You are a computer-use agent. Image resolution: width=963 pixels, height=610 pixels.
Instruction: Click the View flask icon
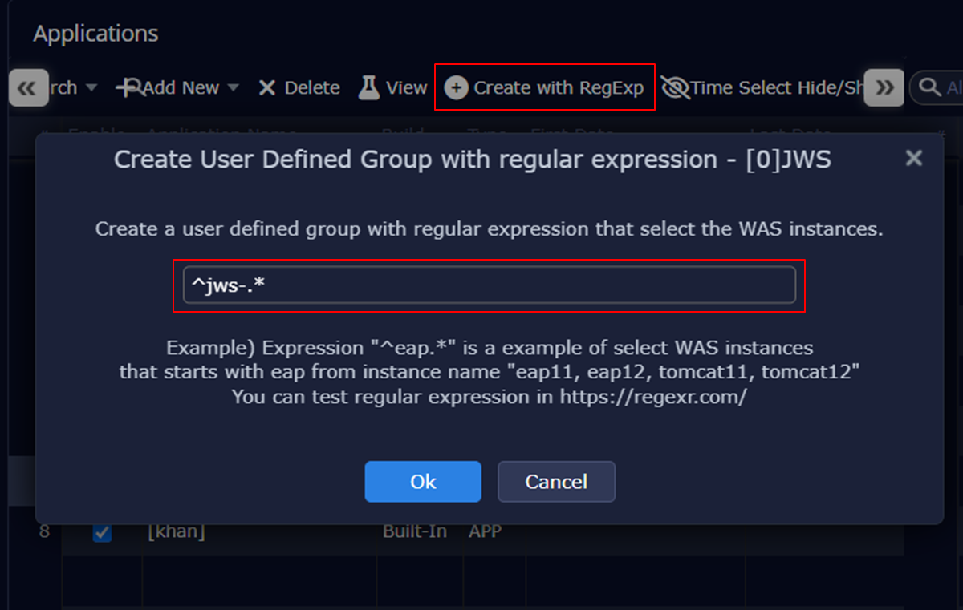pyautogui.click(x=368, y=87)
